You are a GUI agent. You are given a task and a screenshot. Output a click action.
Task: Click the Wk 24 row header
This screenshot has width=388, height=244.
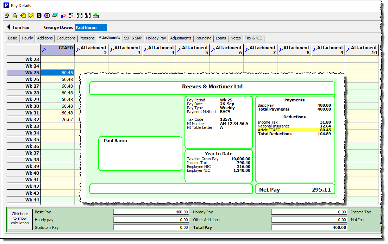coord(24,66)
